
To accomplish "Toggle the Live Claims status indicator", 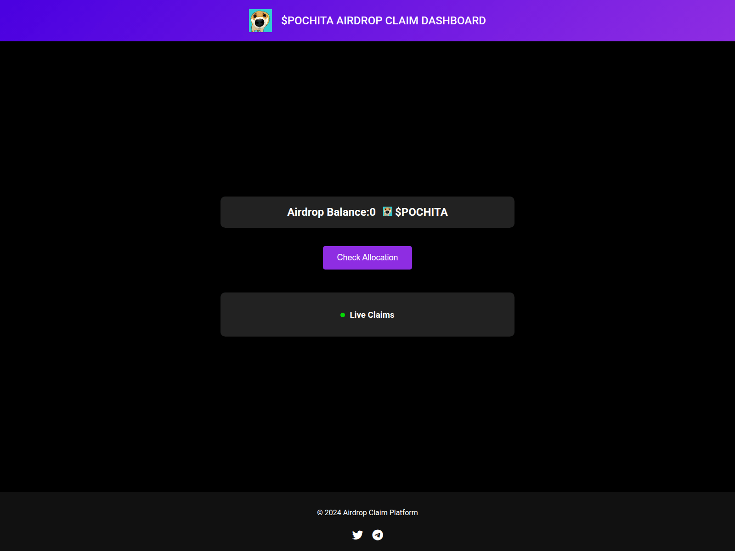I will 342,315.
